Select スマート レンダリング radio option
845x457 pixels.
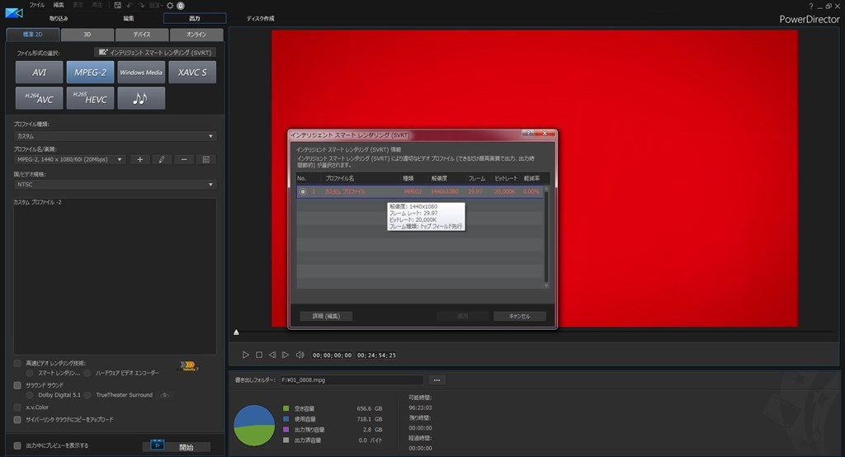tap(30, 373)
